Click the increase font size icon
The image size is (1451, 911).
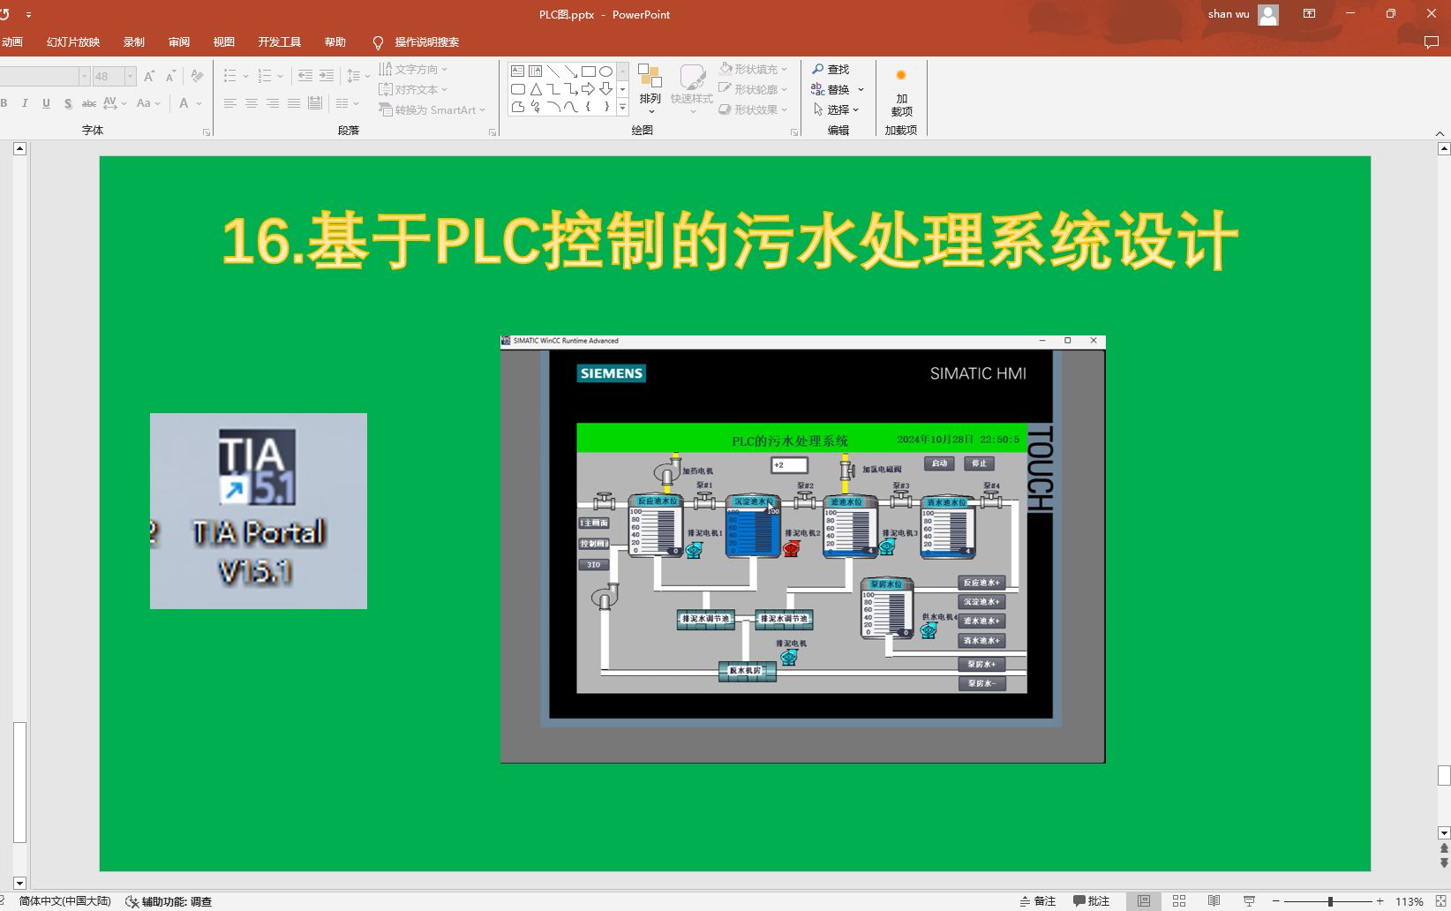coord(149,77)
